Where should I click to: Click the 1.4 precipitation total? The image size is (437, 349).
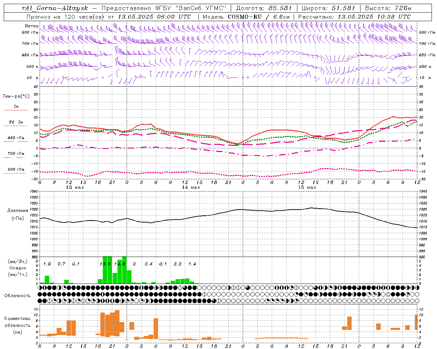192,264
